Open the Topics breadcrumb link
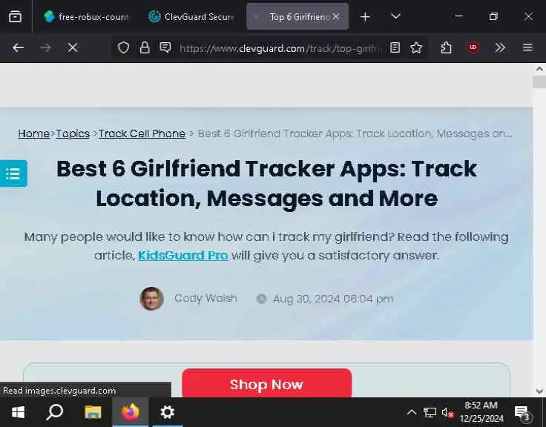The width and height of the screenshot is (546, 427). (x=73, y=133)
